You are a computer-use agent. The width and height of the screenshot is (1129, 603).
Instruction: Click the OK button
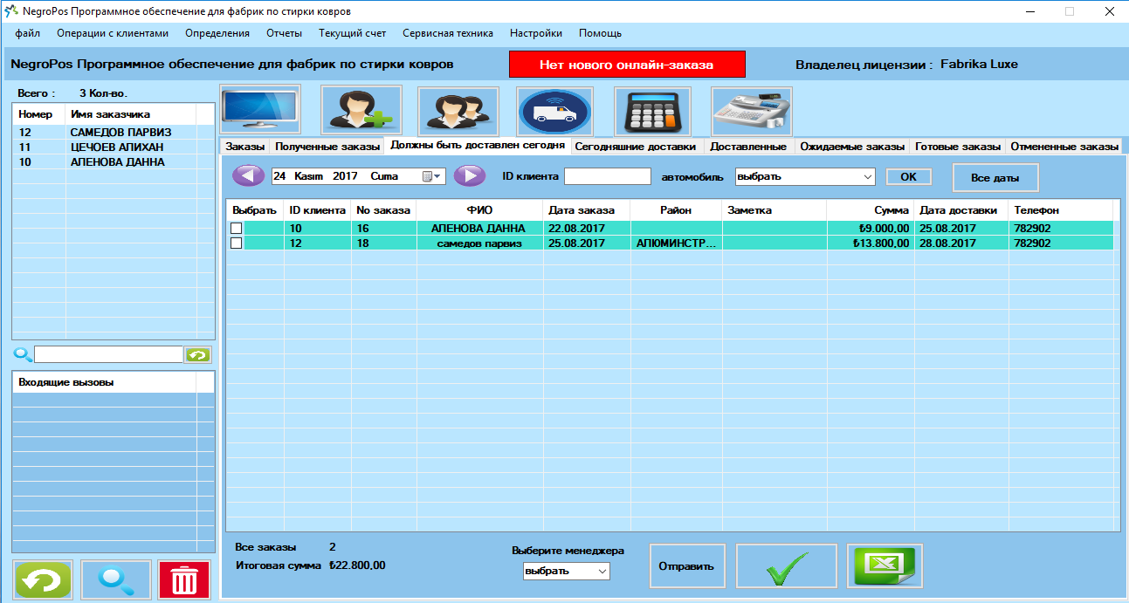[x=908, y=176]
